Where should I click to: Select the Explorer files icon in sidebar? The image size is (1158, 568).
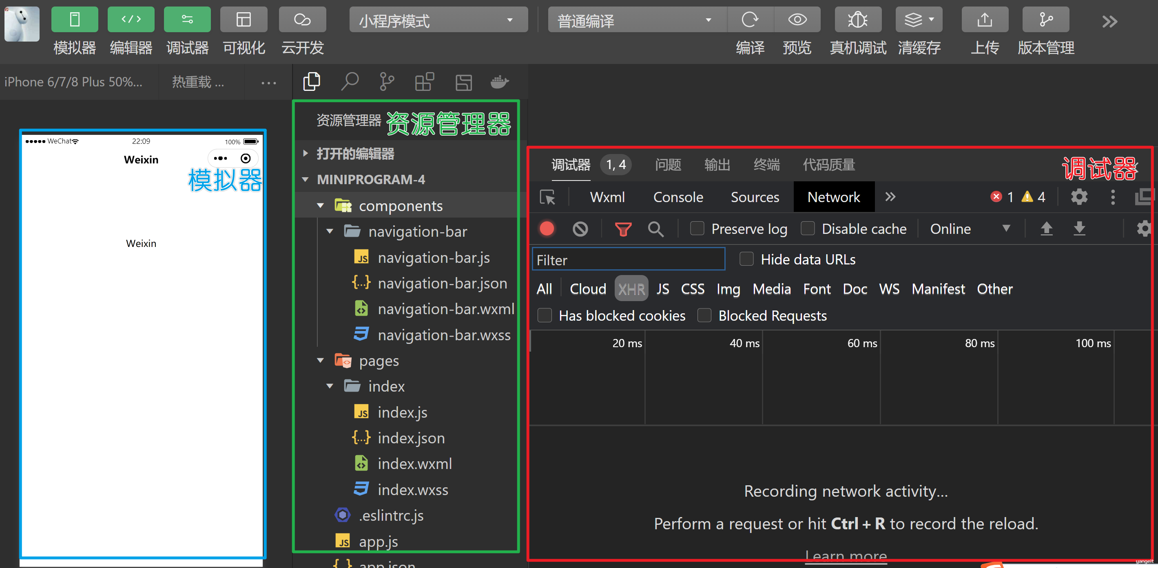[312, 82]
